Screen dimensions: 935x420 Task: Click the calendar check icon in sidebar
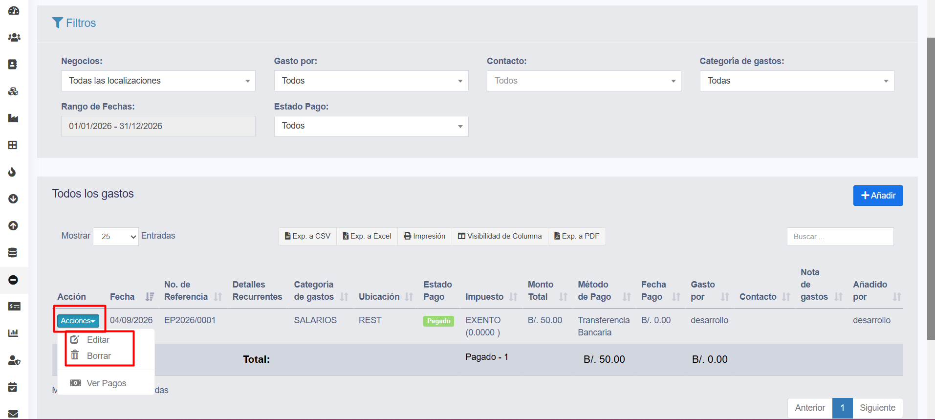tap(13, 387)
